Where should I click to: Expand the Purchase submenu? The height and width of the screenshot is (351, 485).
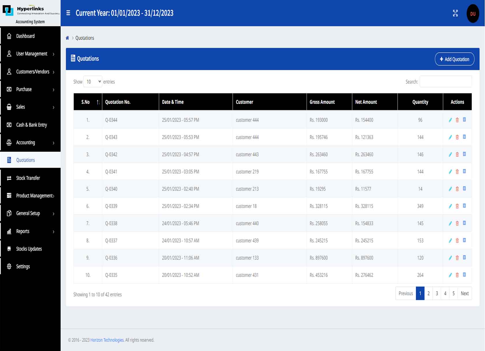click(x=30, y=89)
